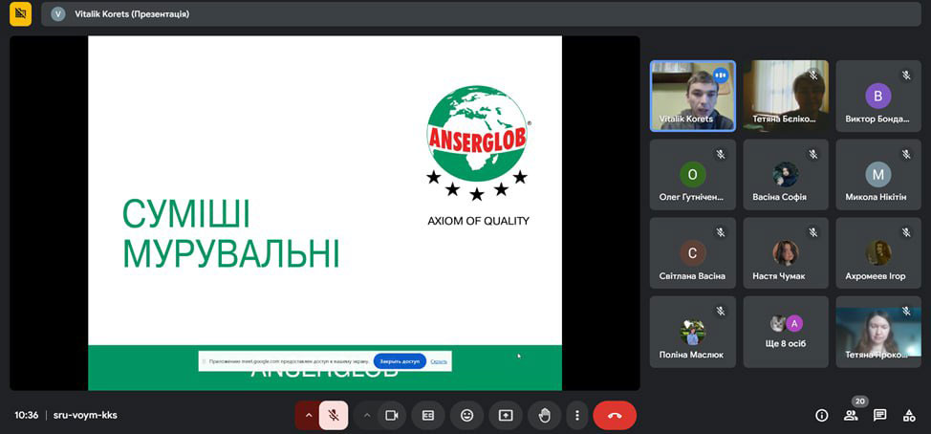Click muted mic icon on Виктор Бонда tile
The image size is (931, 434).
pyautogui.click(x=907, y=76)
